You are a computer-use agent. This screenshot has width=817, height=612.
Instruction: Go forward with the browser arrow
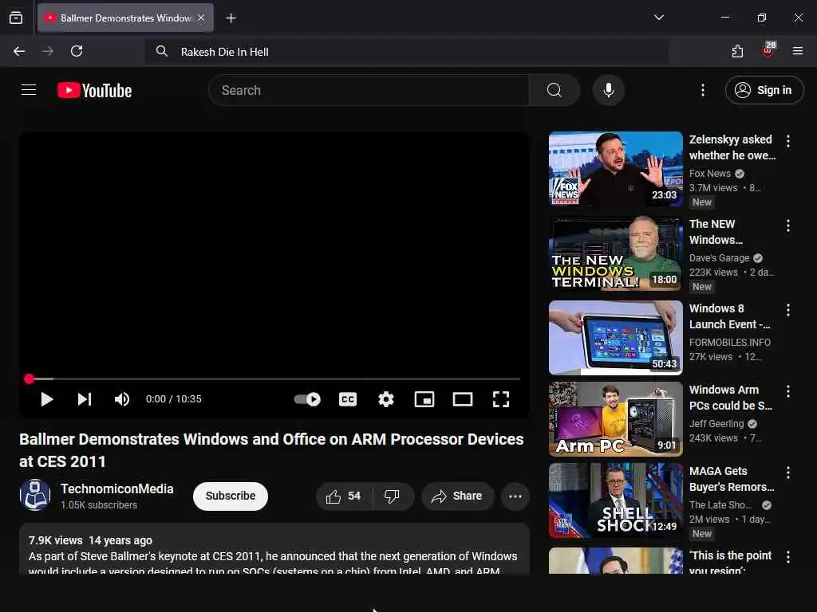point(47,51)
